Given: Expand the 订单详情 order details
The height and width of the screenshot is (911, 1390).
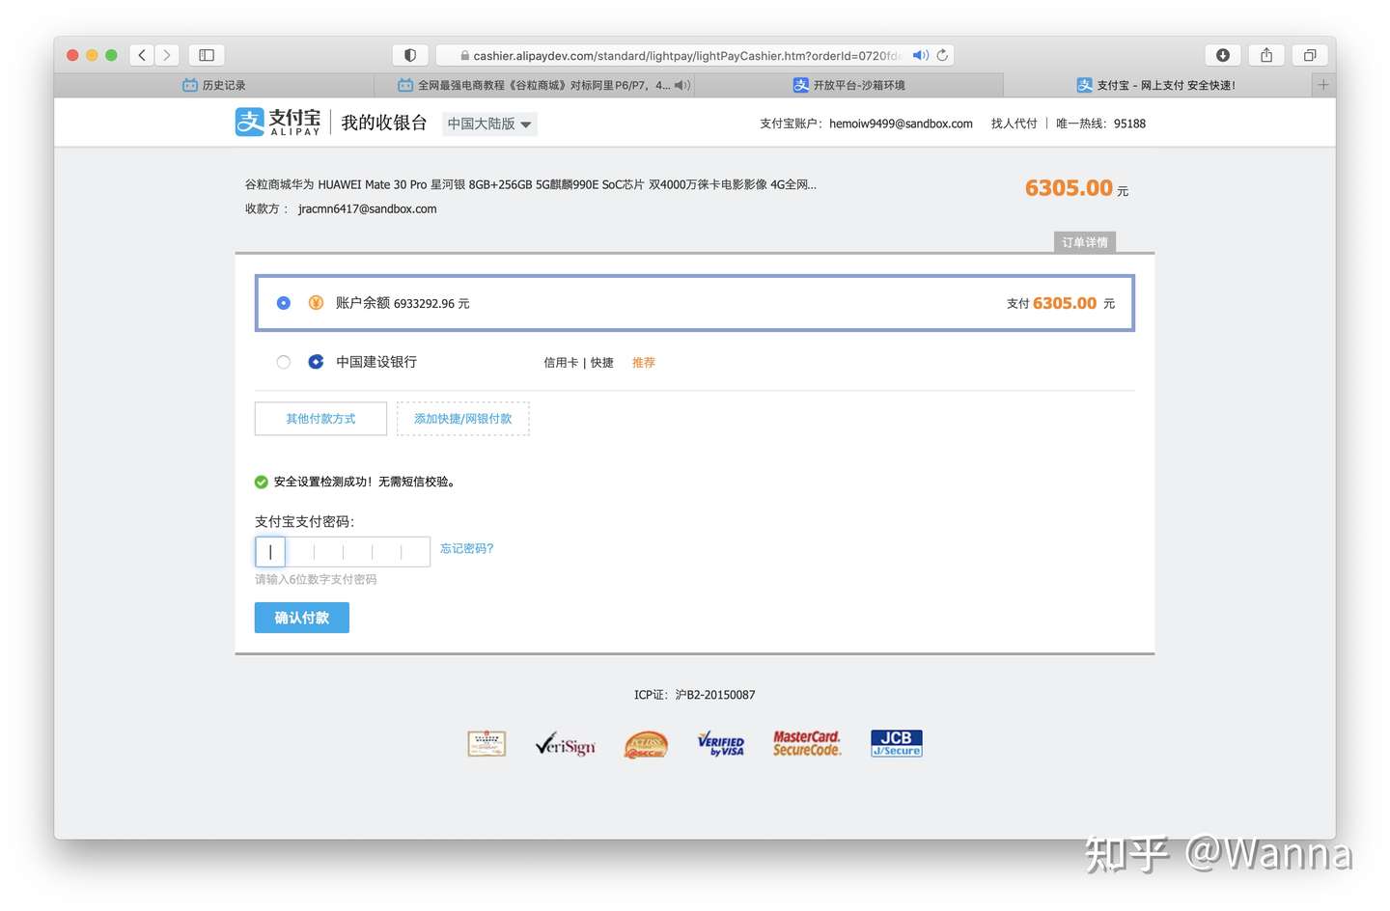Looking at the screenshot, I should [x=1084, y=242].
